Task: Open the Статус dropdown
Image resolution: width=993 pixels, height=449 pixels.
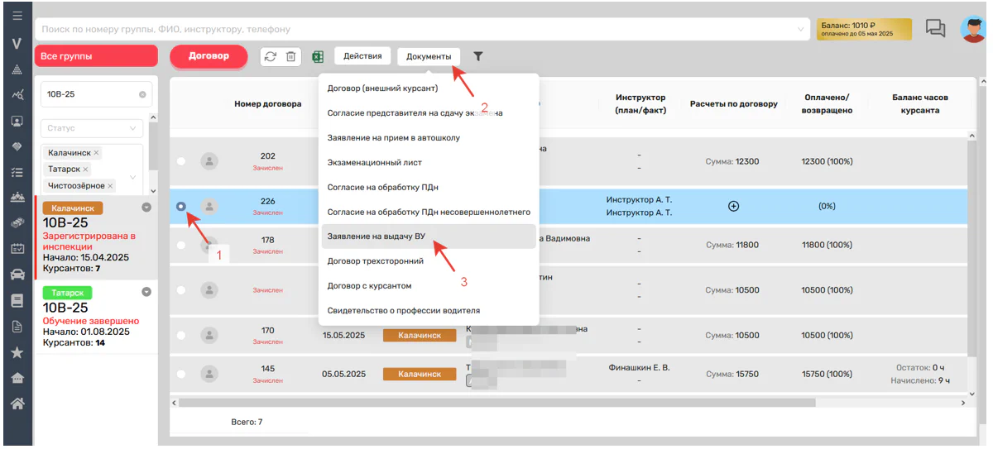Action: coord(91,129)
